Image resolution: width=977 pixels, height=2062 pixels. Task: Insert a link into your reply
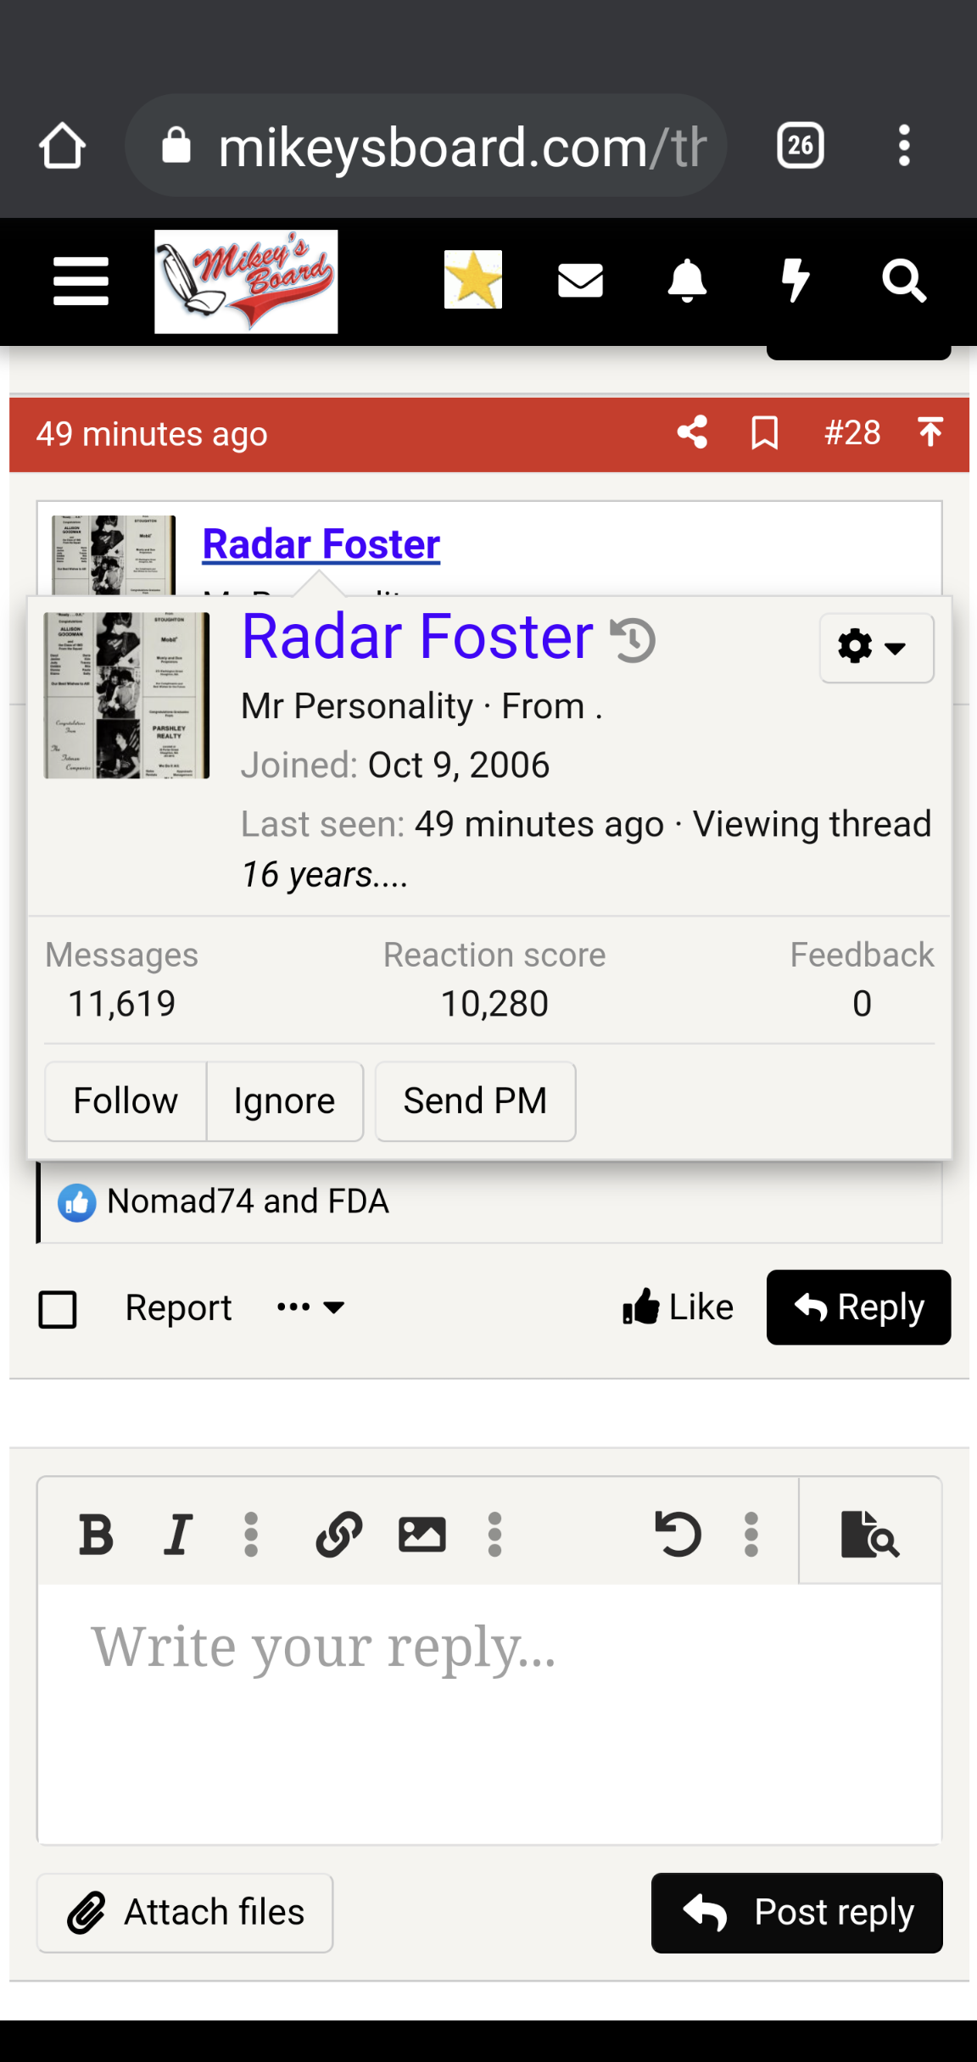[338, 1533]
